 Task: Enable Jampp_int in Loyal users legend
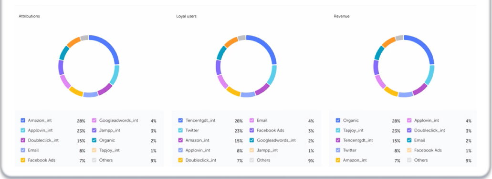pos(251,150)
